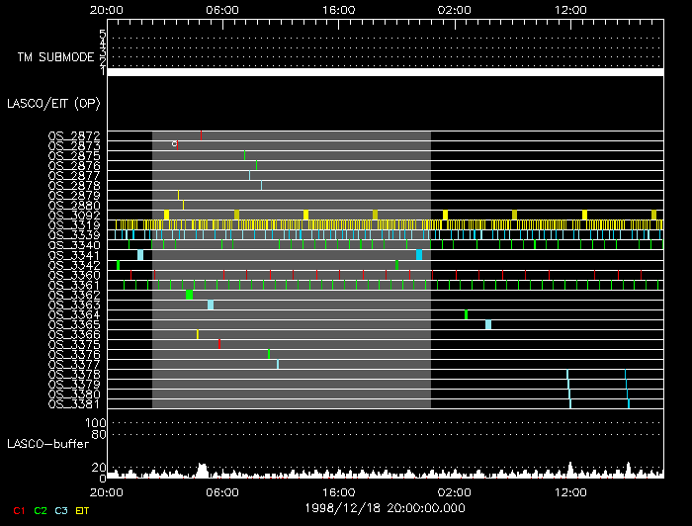Click the green marker in the OS_3376 row

tap(269, 354)
